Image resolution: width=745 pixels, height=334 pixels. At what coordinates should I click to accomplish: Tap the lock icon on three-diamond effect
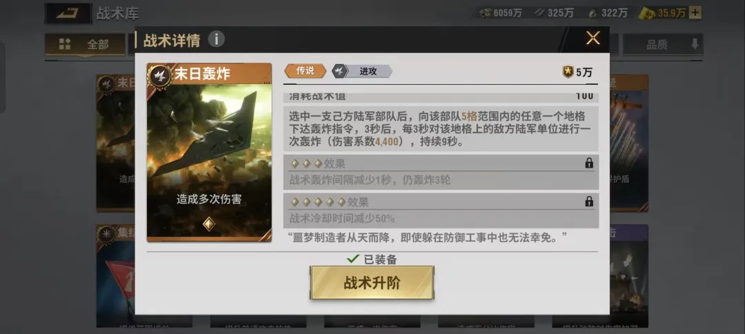589,164
